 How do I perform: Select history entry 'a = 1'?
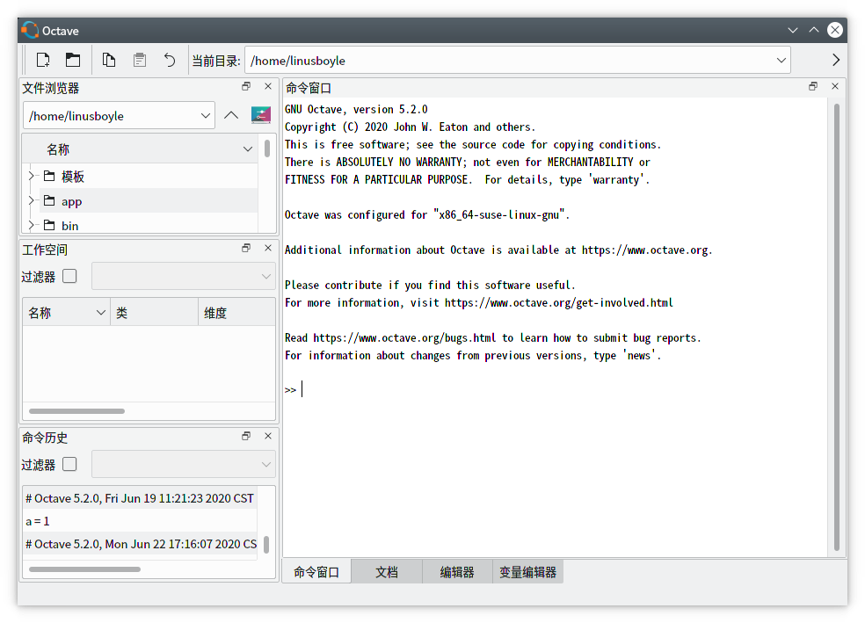tap(140, 520)
